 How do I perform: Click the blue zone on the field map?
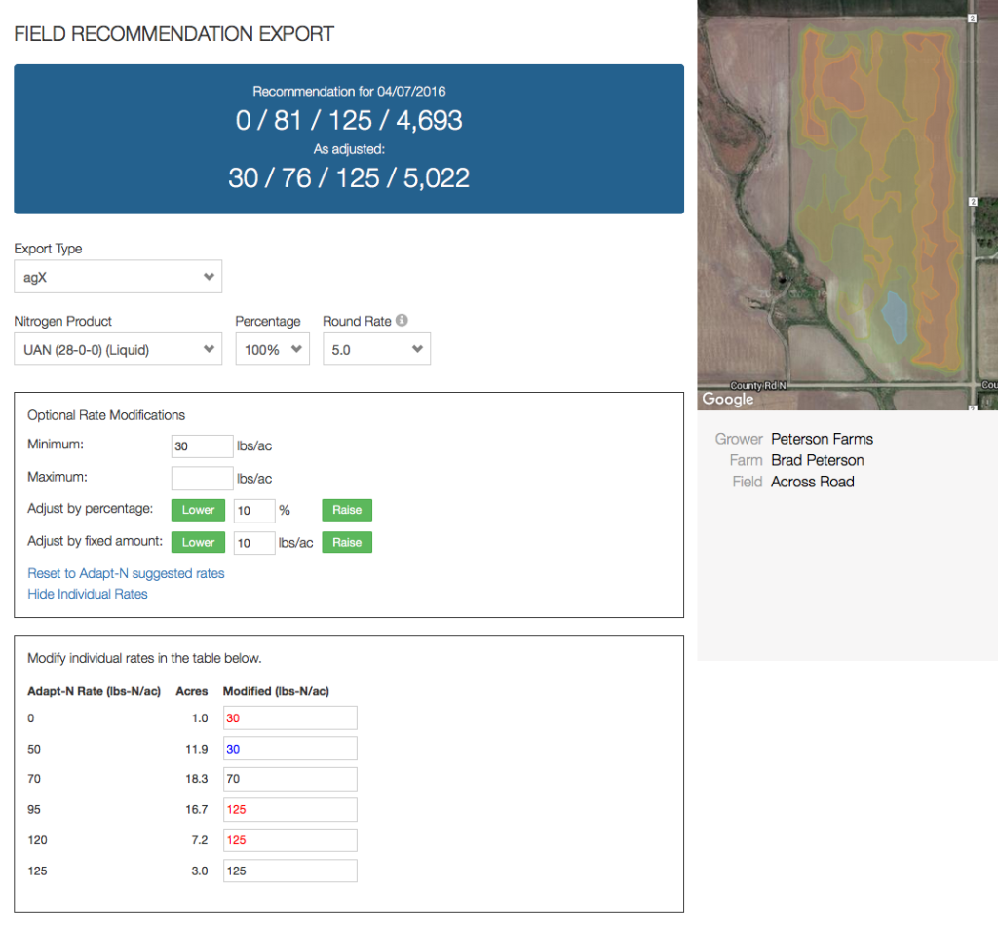pyautogui.click(x=894, y=316)
